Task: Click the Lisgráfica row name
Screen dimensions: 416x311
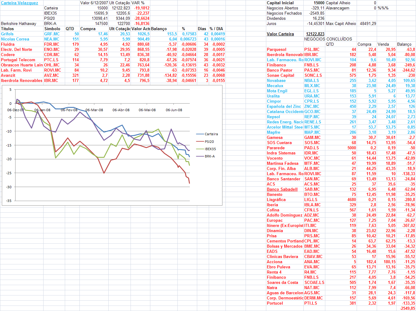Action: tap(276, 200)
